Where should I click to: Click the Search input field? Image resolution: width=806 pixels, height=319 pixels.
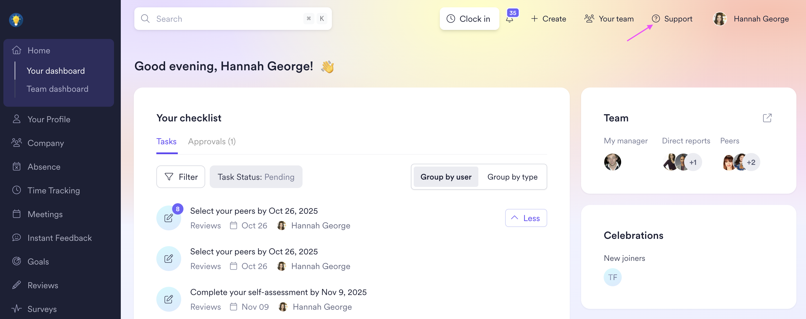pos(228,19)
